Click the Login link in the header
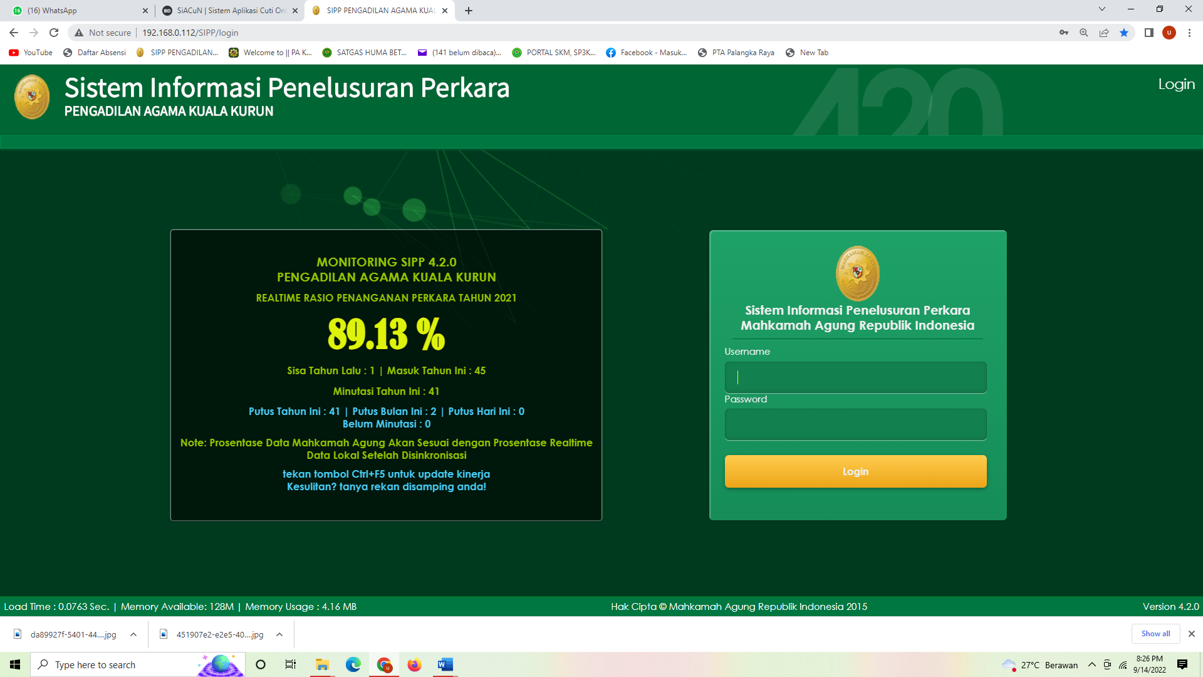 (1176, 84)
